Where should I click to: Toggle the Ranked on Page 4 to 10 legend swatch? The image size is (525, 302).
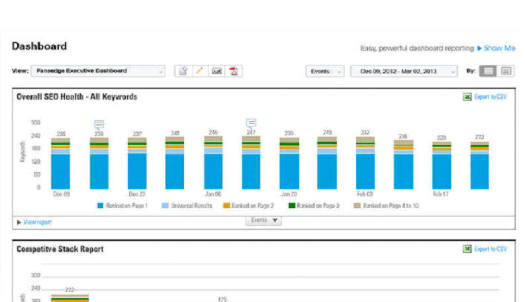point(358,205)
